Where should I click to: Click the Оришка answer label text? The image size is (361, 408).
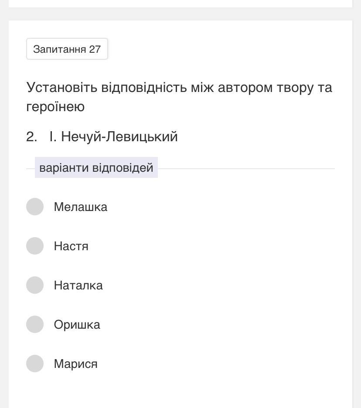(x=77, y=325)
